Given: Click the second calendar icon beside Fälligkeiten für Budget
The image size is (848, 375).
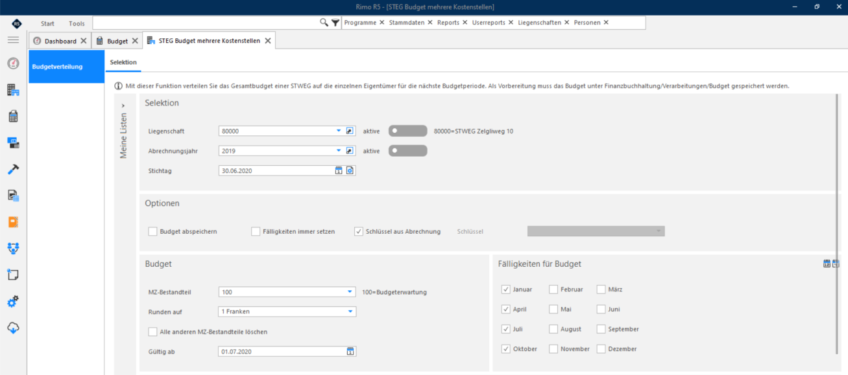Looking at the screenshot, I should pyautogui.click(x=836, y=264).
